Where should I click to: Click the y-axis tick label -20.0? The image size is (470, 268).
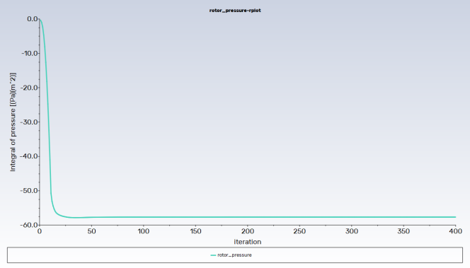[29, 88]
